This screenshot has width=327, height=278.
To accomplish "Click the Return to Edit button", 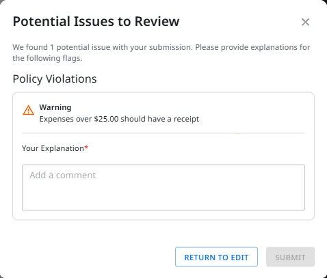I will pyautogui.click(x=216, y=257).
